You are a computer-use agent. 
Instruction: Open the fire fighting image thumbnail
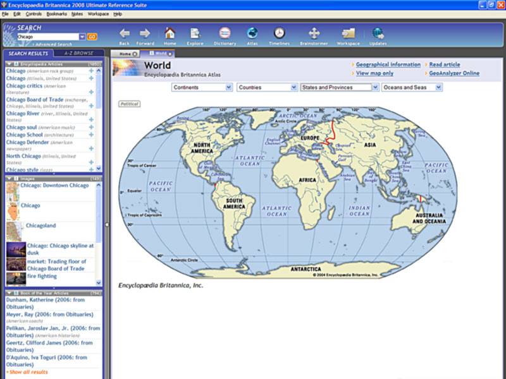[16, 278]
